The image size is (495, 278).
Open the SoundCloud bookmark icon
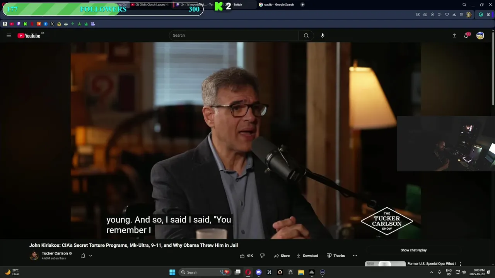point(39,24)
